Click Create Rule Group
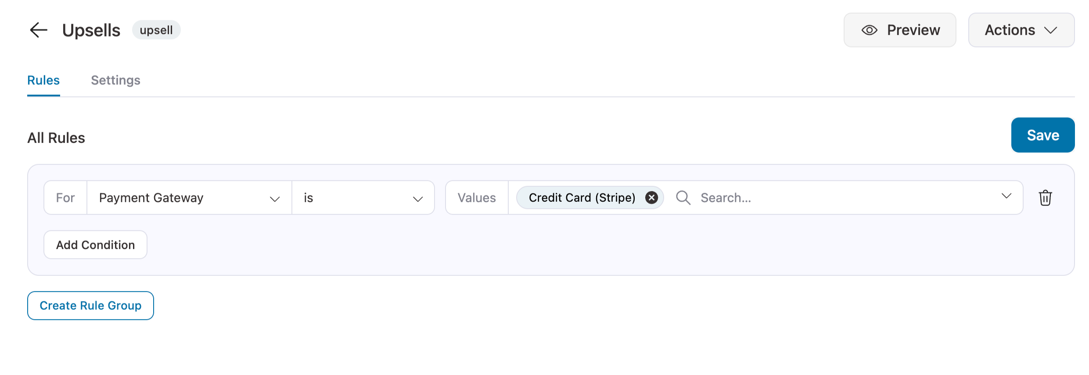 click(x=90, y=306)
